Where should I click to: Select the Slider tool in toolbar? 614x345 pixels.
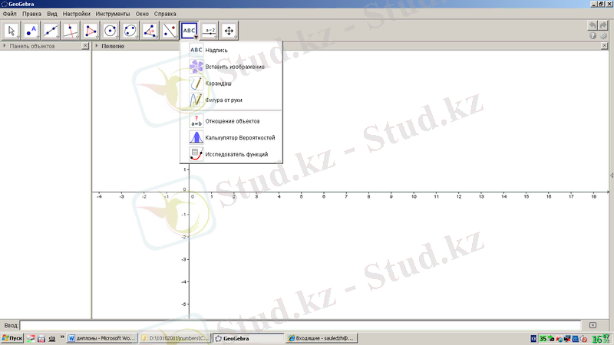point(209,31)
